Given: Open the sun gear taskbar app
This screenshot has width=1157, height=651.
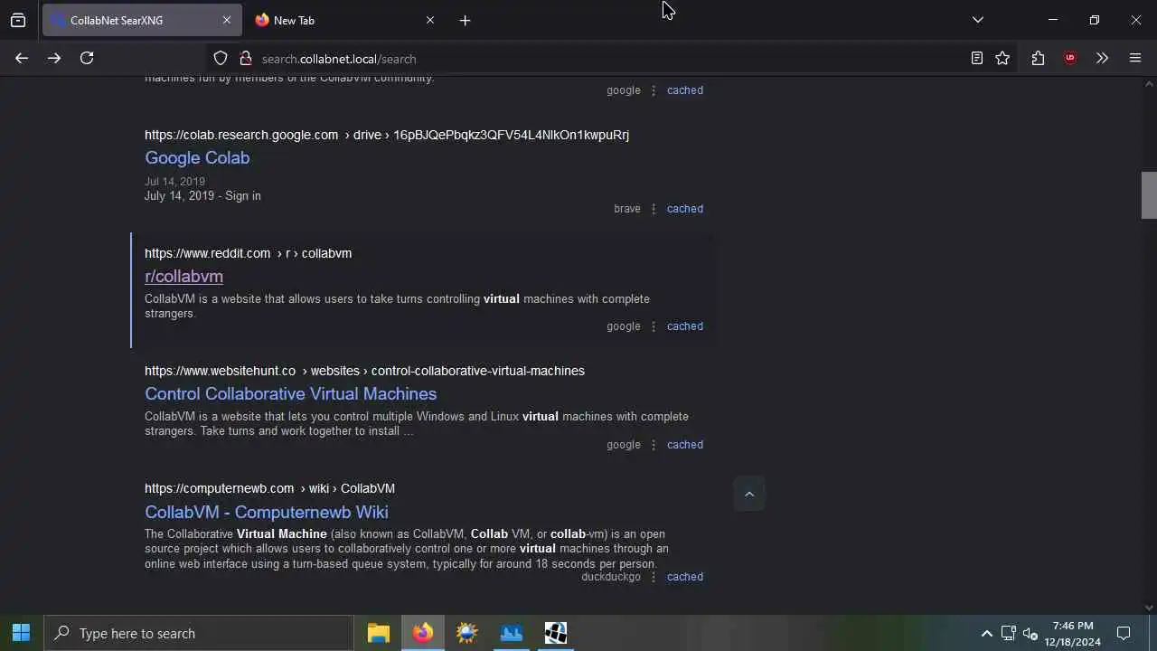Looking at the screenshot, I should click(467, 633).
